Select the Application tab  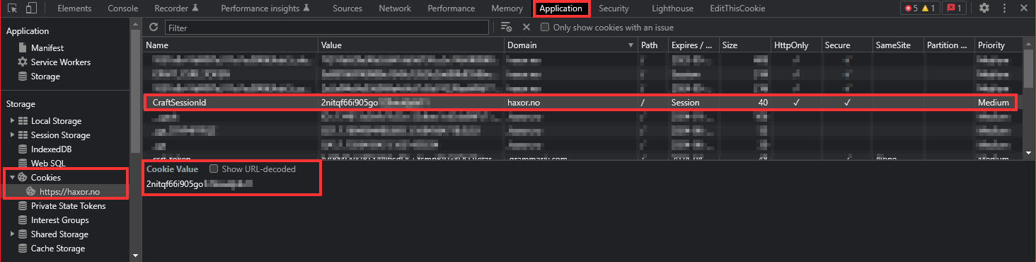562,8
